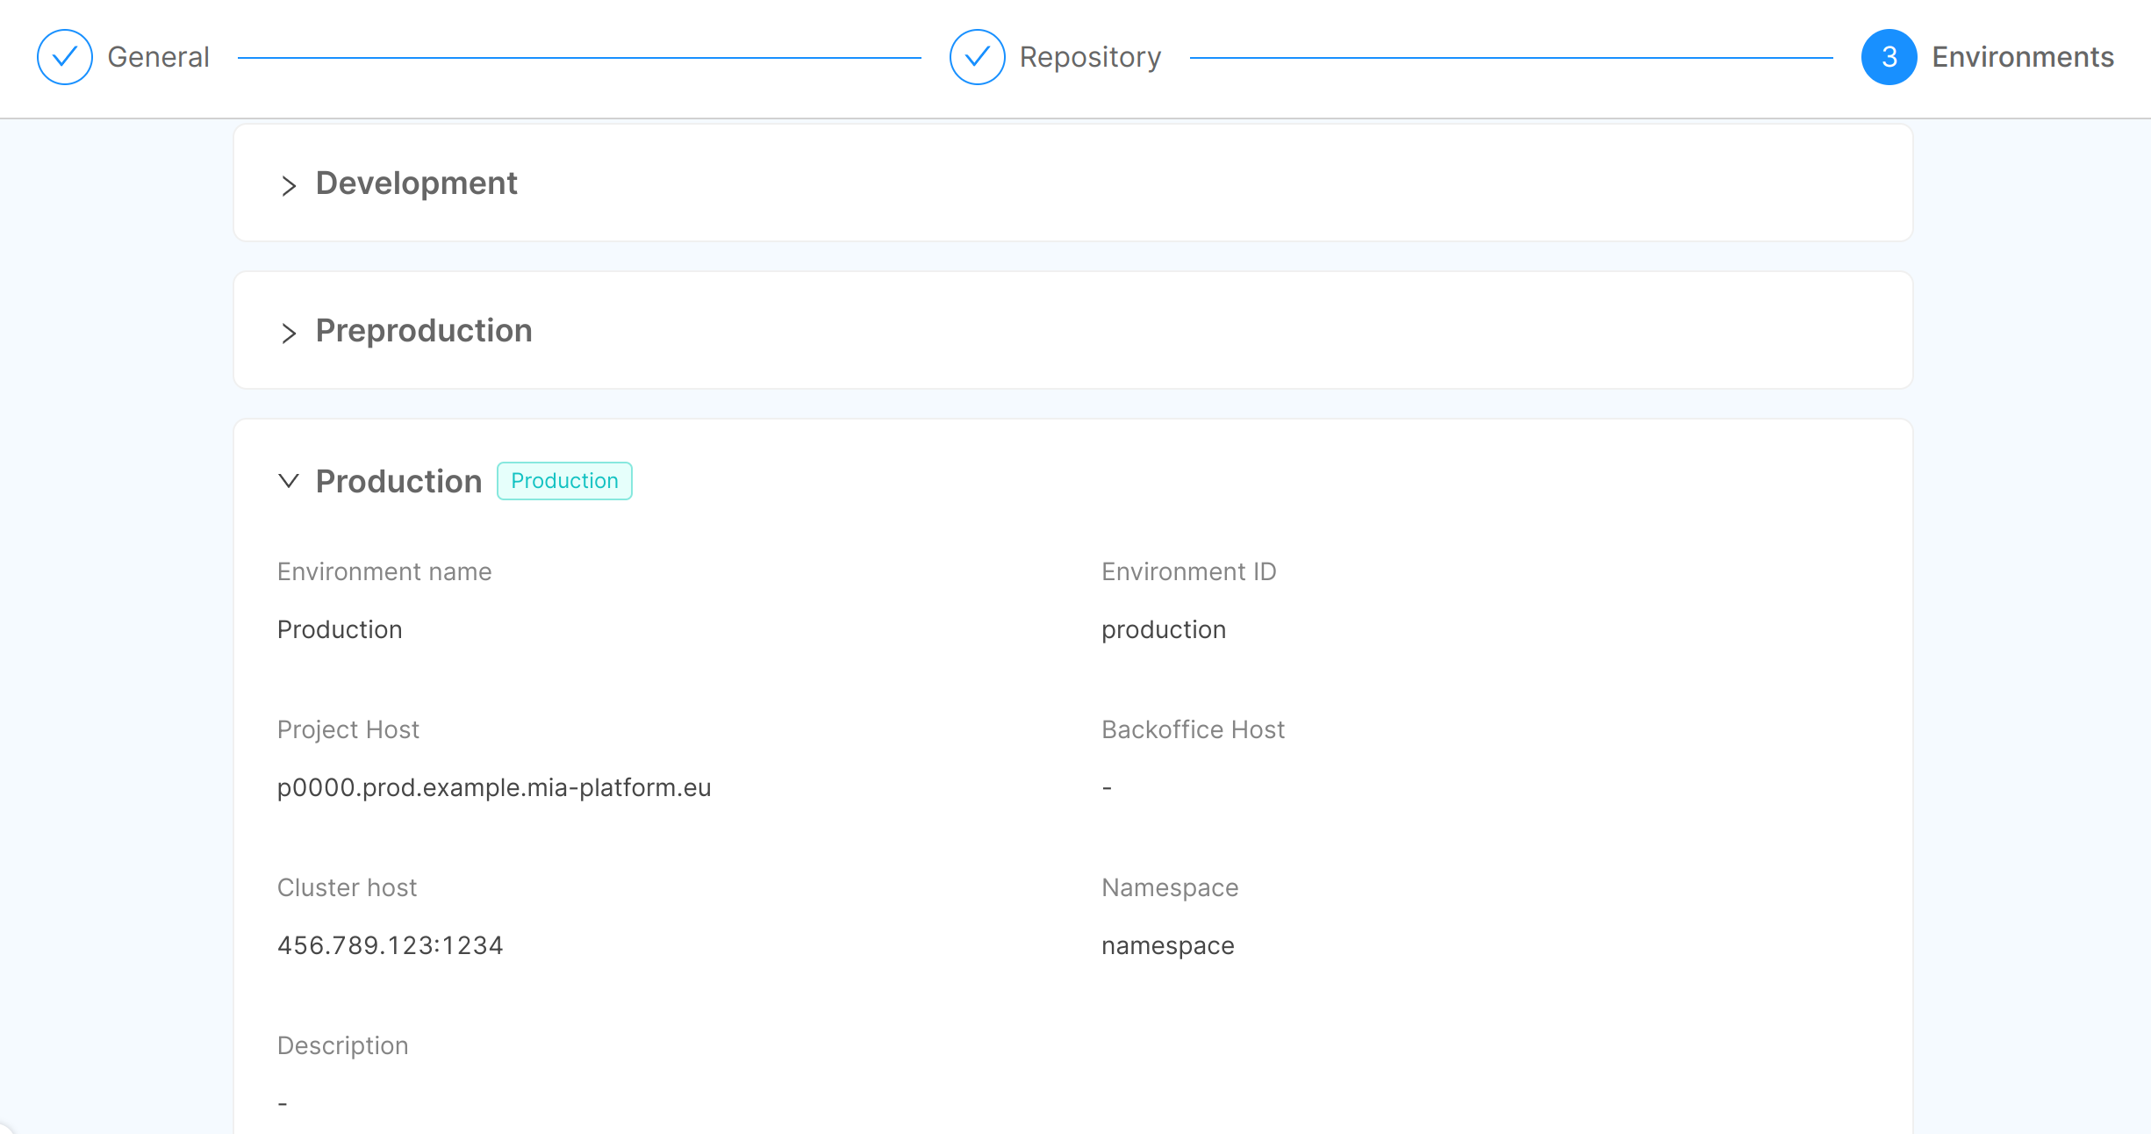
Task: Click the Production panel heading
Action: (x=398, y=482)
